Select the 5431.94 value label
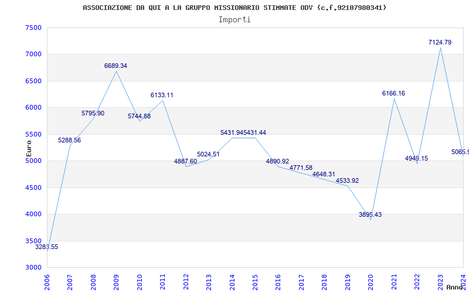The height and width of the screenshot is (293, 469). tap(232, 133)
